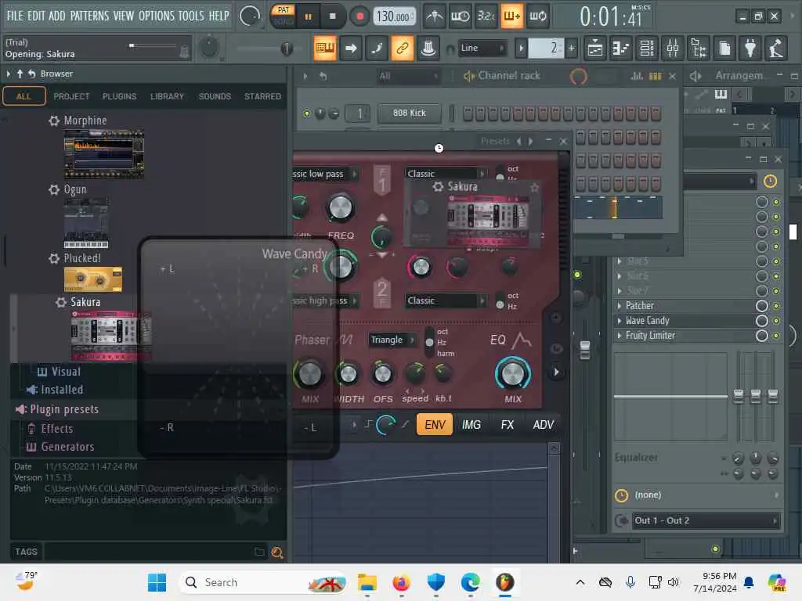Toggle the step editing icon
The height and width of the screenshot is (601, 802).
coord(377,48)
